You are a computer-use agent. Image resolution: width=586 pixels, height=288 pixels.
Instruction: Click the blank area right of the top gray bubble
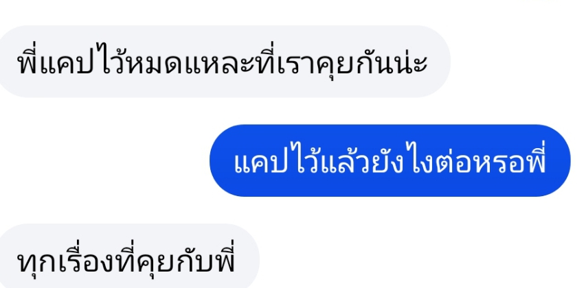pos(519,62)
